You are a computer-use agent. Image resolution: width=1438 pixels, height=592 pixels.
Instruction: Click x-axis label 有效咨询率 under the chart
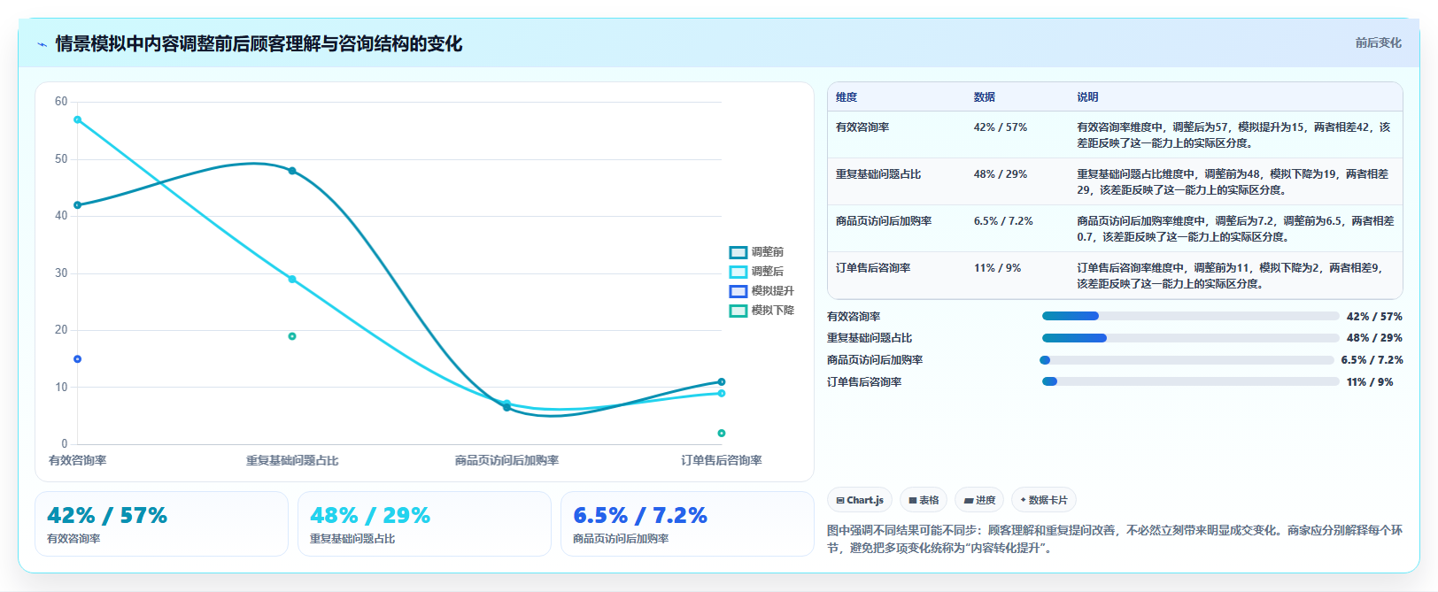coord(78,460)
